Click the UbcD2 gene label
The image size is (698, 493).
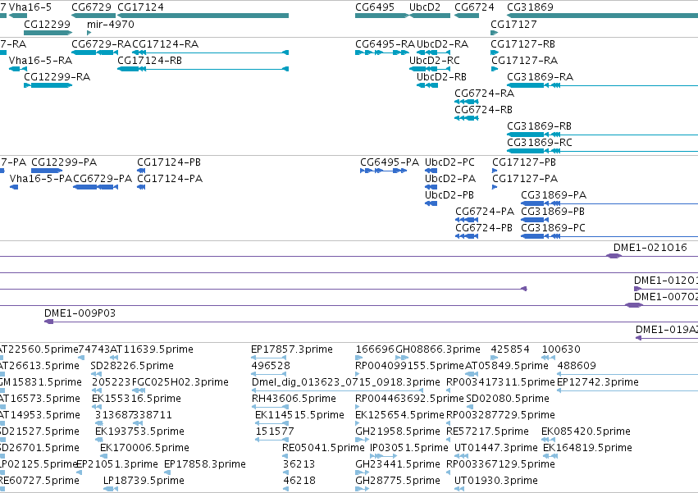[425, 7]
